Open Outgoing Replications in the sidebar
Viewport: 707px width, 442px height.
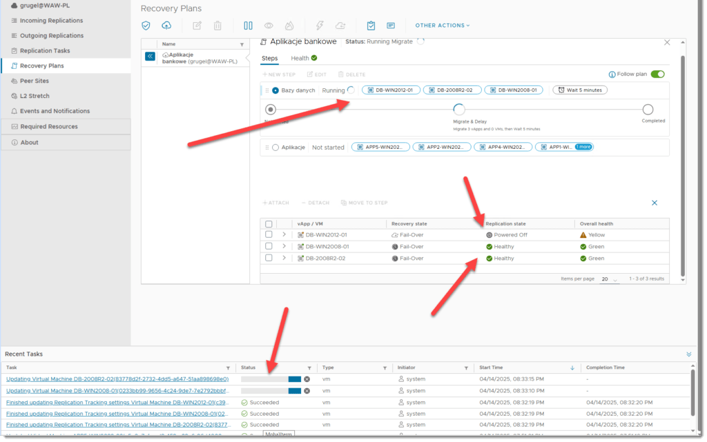click(52, 35)
